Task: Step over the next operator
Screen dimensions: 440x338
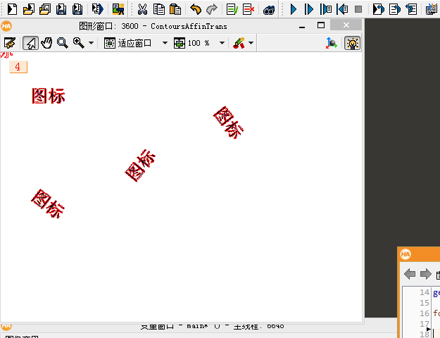Action: tap(308, 9)
